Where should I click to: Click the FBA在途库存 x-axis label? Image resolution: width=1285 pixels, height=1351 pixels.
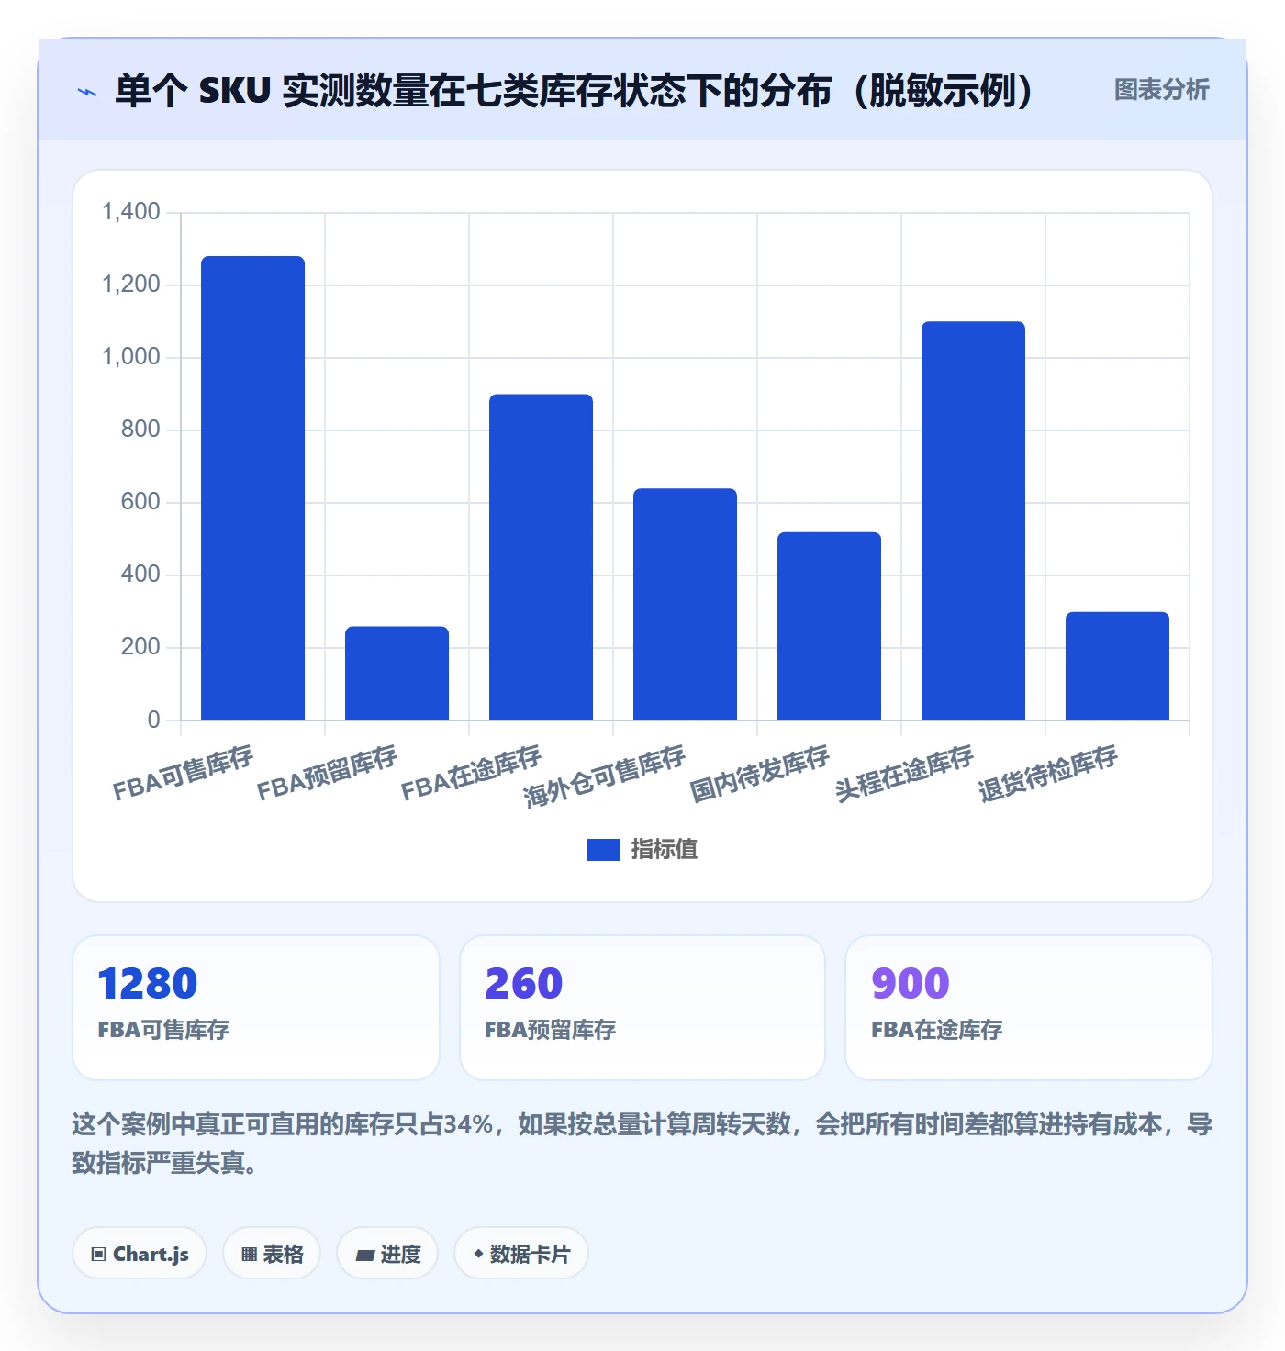click(x=471, y=773)
